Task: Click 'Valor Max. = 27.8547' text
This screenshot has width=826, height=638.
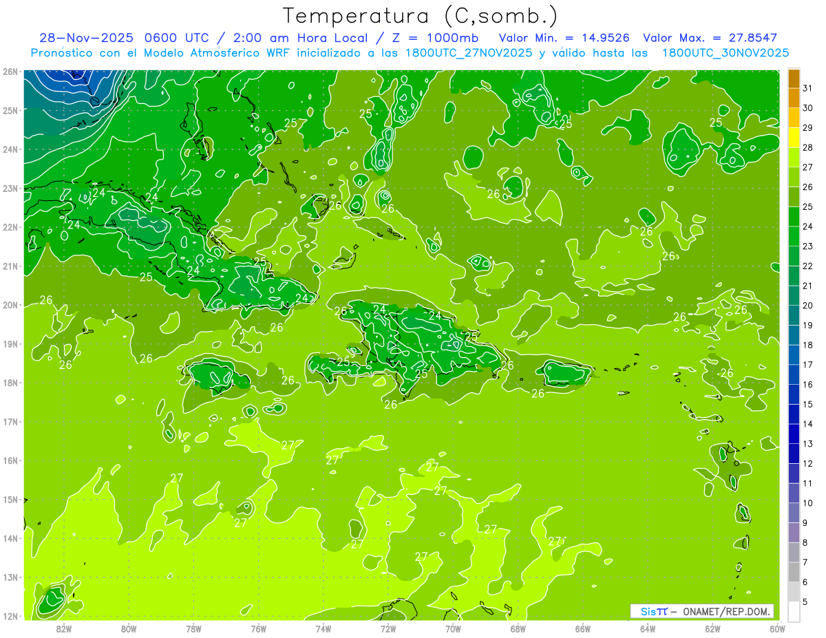Action: tap(710, 38)
